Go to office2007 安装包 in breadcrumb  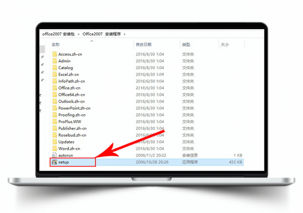pos(58,34)
